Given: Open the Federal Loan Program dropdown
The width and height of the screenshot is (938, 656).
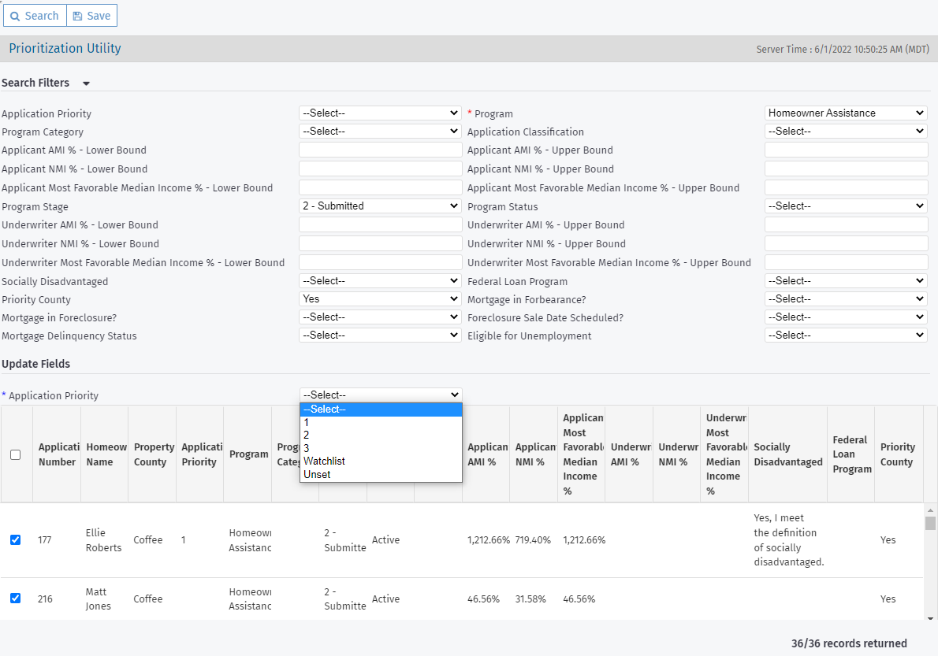Looking at the screenshot, I should pos(844,280).
